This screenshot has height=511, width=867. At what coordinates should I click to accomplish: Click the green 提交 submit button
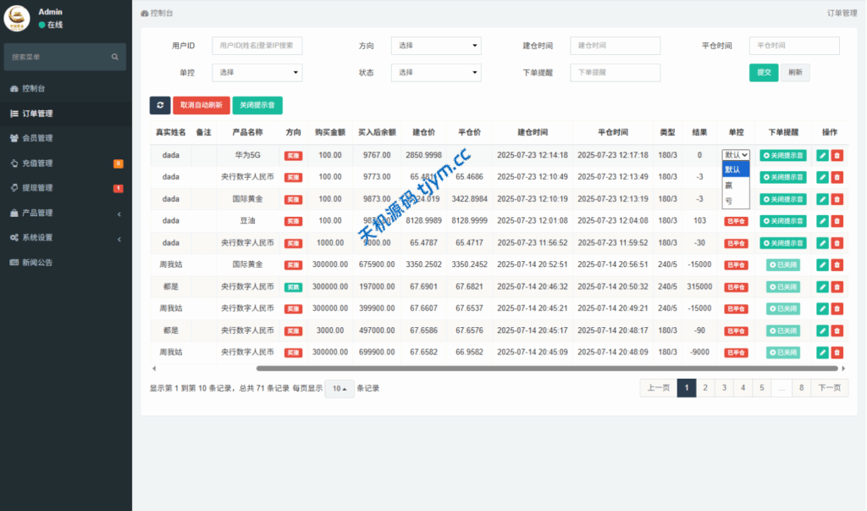click(763, 73)
